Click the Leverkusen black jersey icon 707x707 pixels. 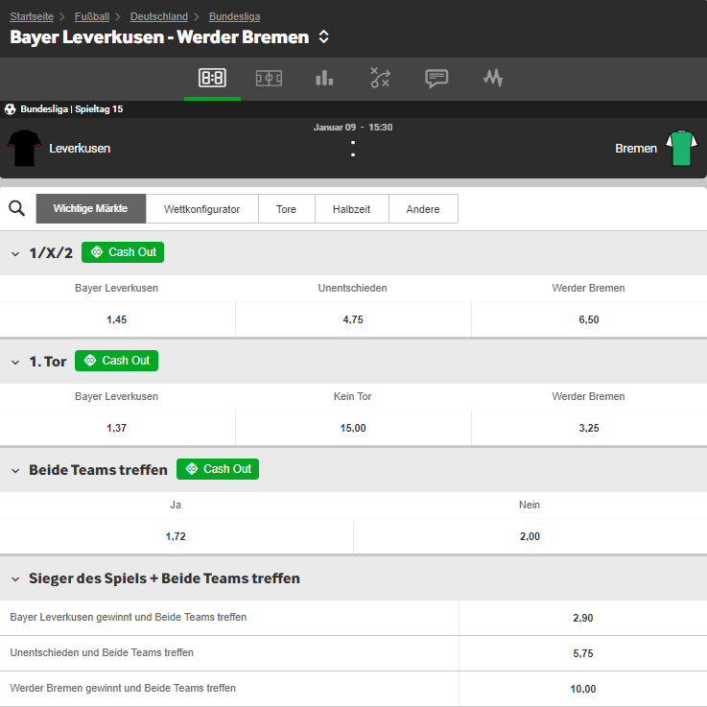pyautogui.click(x=24, y=149)
